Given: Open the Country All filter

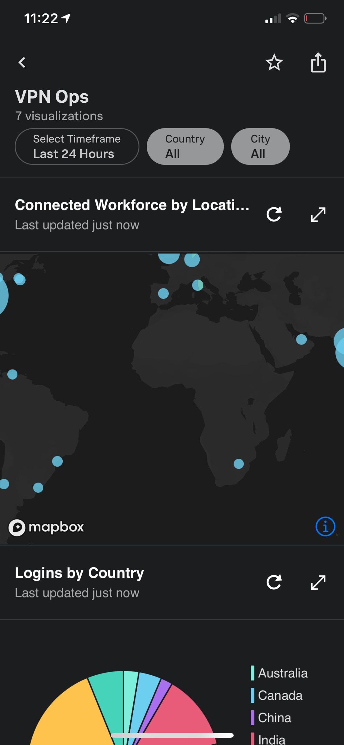Looking at the screenshot, I should tap(185, 146).
